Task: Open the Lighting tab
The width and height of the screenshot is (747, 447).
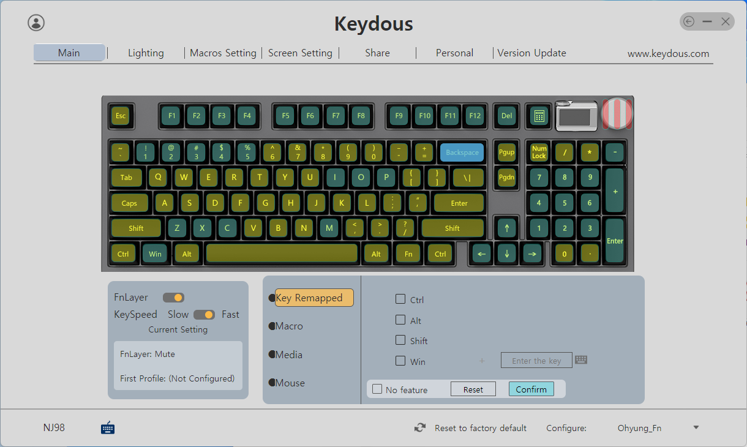Action: click(x=146, y=53)
